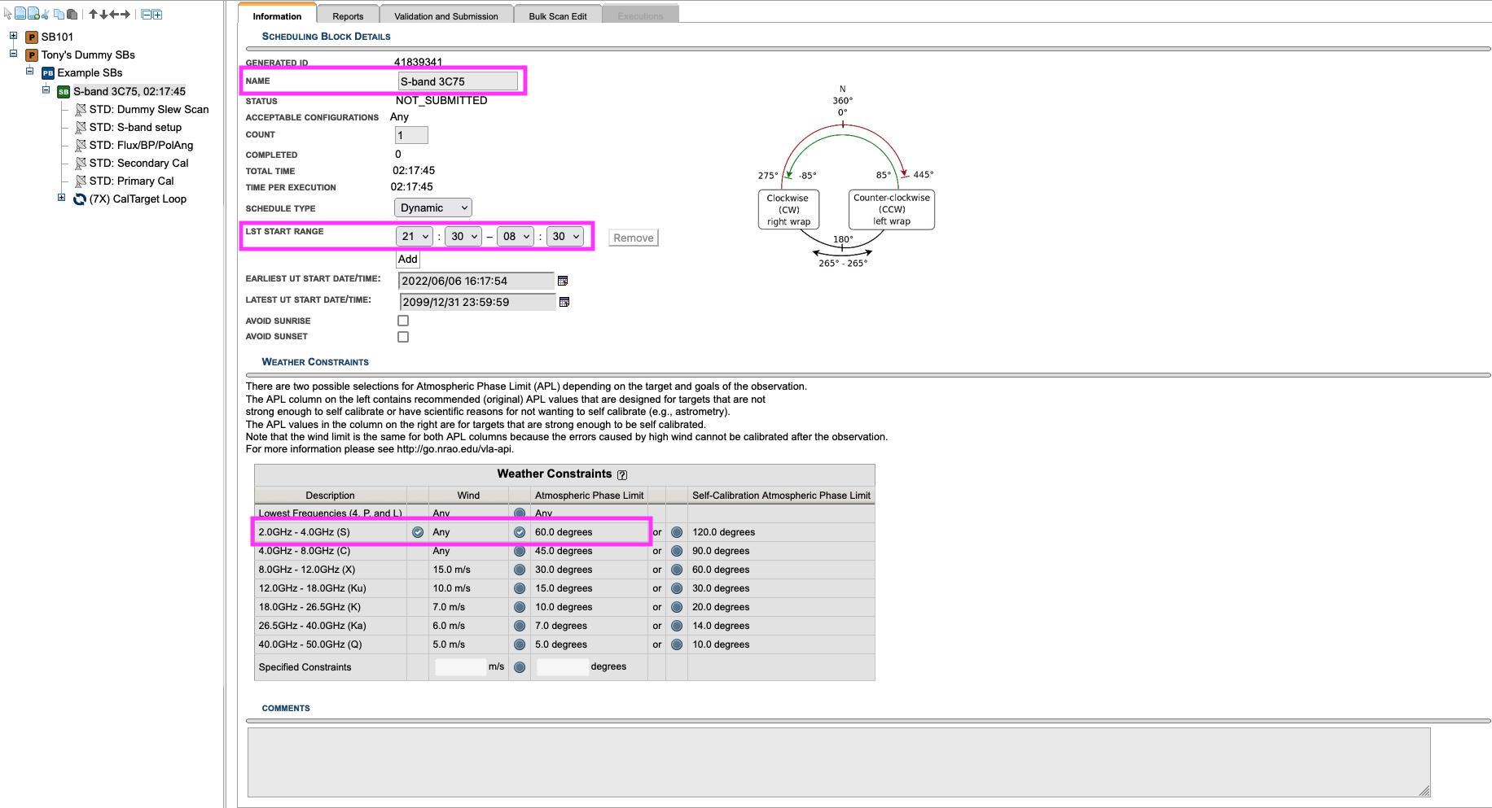
Task: Select (7X) CalTarget Loop label
Action: coord(138,199)
